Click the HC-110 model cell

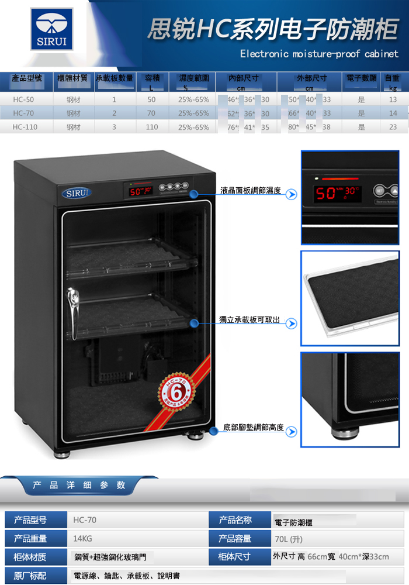pos(25,127)
